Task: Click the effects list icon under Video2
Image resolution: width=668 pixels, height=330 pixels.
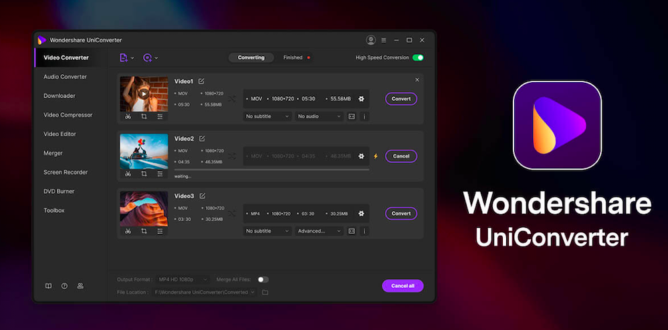Action: 160,174
